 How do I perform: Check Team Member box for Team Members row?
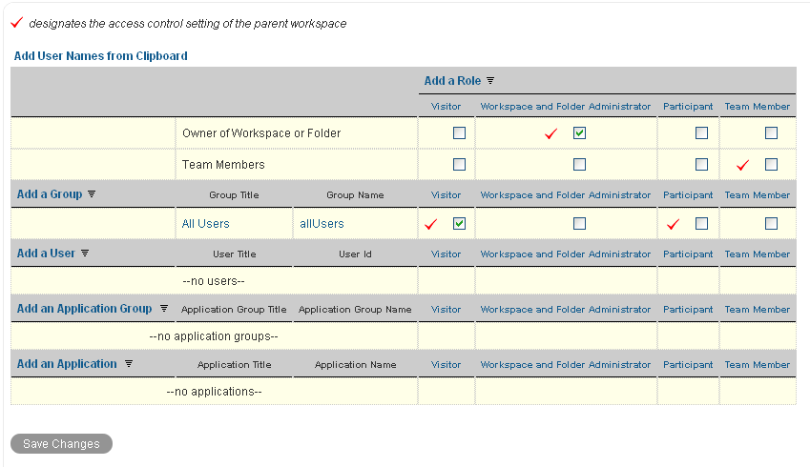771,164
